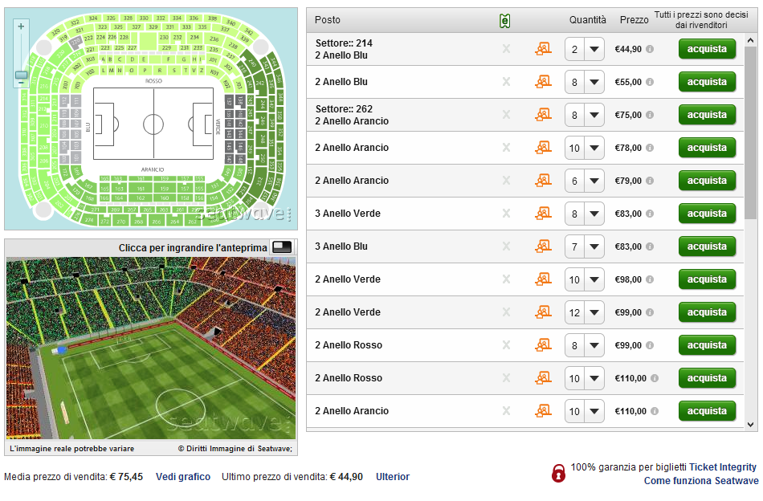Click the listing scrollbar down arrow

point(751,424)
